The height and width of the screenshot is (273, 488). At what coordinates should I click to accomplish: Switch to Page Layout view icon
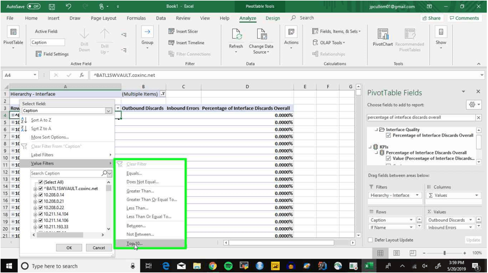pyautogui.click(x=396, y=253)
